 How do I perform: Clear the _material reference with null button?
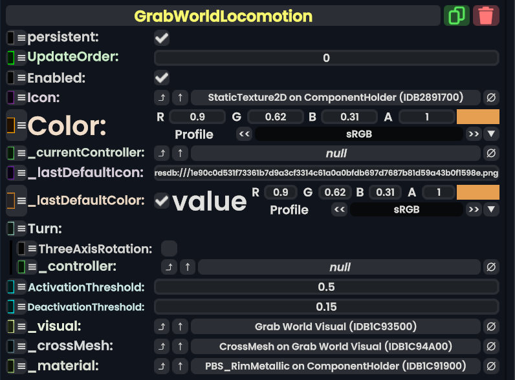pos(491,366)
